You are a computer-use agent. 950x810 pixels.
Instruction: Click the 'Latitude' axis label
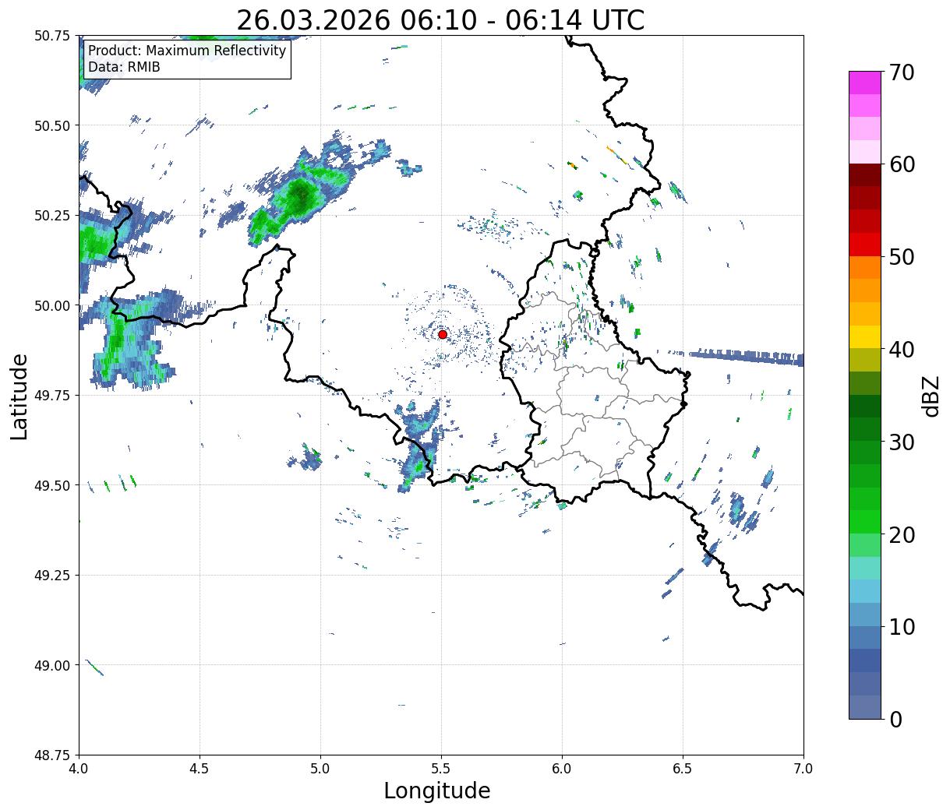(19, 396)
